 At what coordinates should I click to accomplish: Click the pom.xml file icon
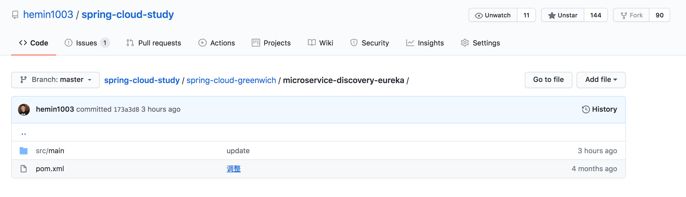click(x=24, y=169)
